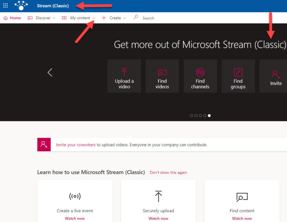Expand the Create dropdown chevron
Screen dimensions: 287x222
click(125, 18)
